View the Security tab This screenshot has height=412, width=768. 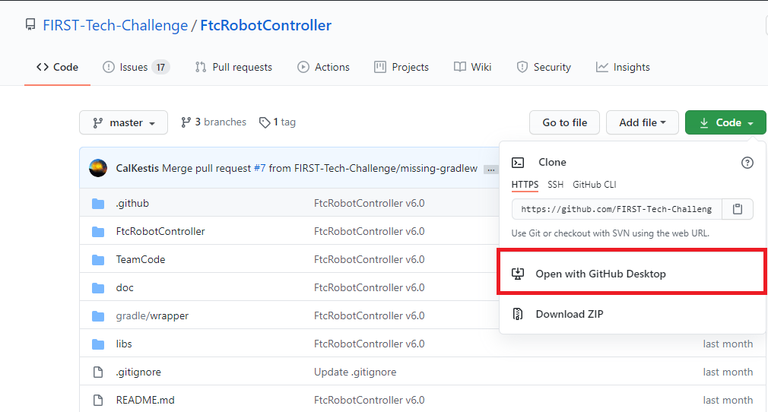(544, 67)
